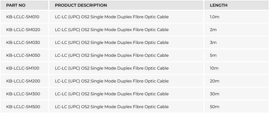This screenshot has height=113, width=269.
Task: Click part number KB-LCLC-SM030
Action: pos(23,43)
